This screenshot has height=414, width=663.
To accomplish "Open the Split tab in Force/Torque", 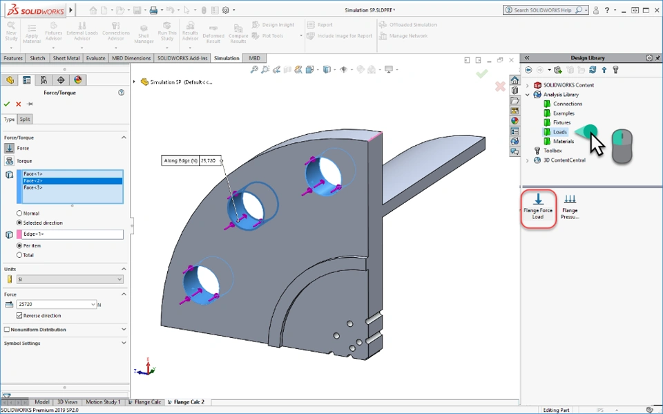I will 25,120.
